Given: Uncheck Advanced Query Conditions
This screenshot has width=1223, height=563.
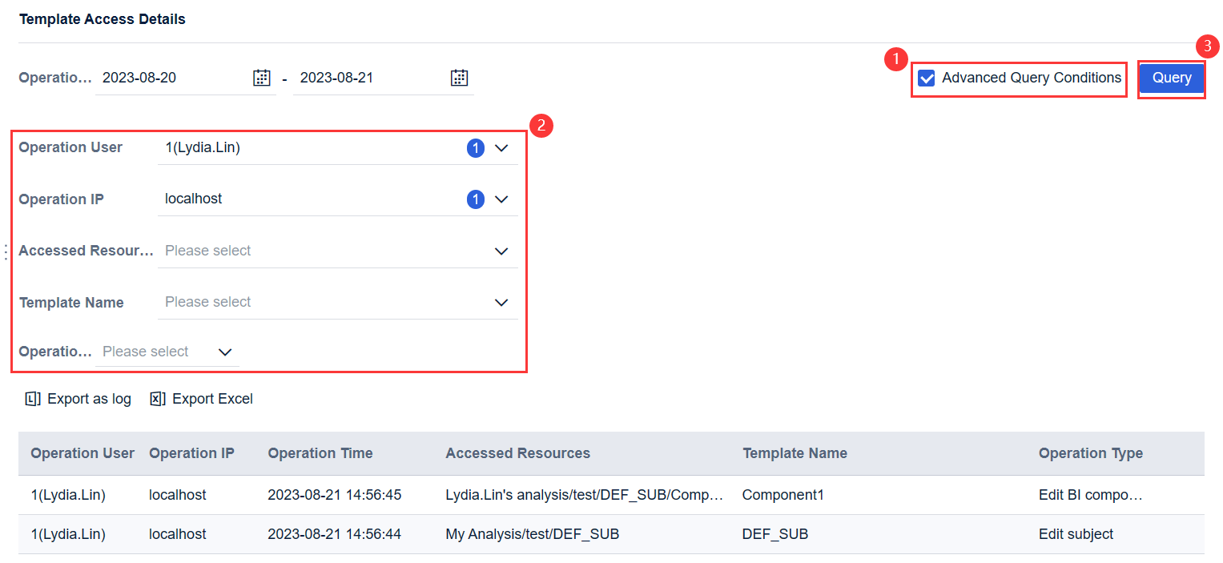Looking at the screenshot, I should [928, 78].
